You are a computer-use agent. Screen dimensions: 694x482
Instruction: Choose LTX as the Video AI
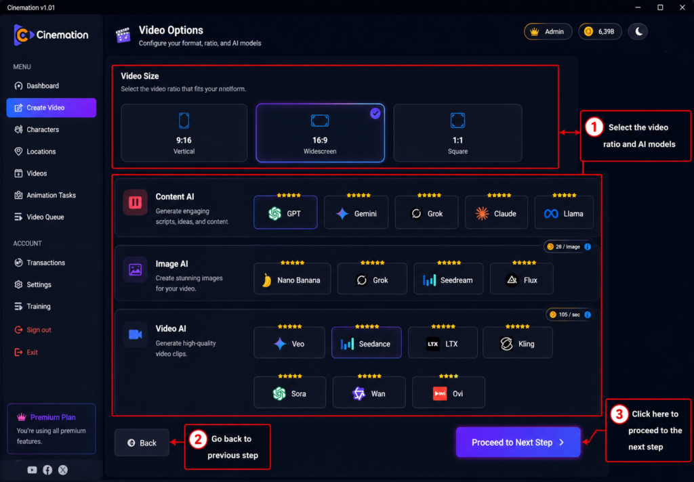tap(443, 343)
